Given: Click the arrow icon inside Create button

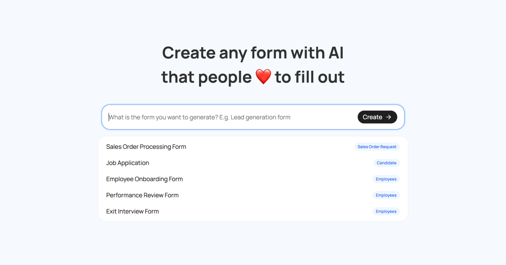Looking at the screenshot, I should (389, 117).
